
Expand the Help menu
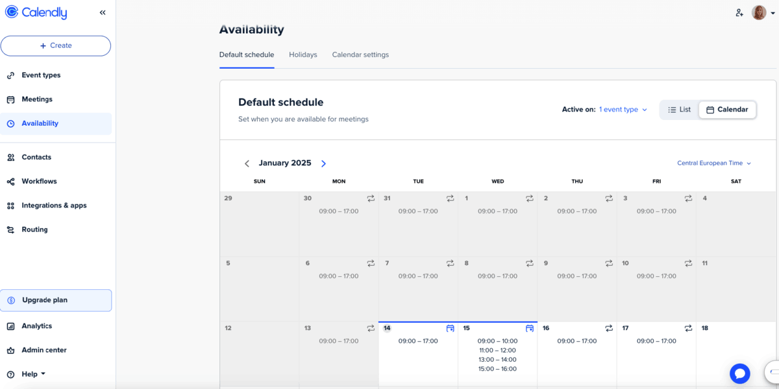coord(30,373)
